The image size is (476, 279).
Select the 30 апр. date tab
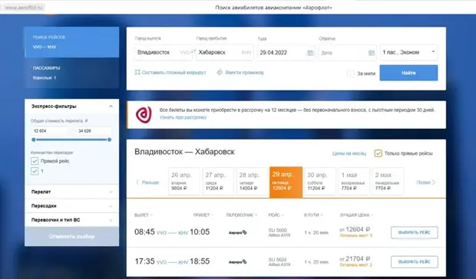pos(320,181)
